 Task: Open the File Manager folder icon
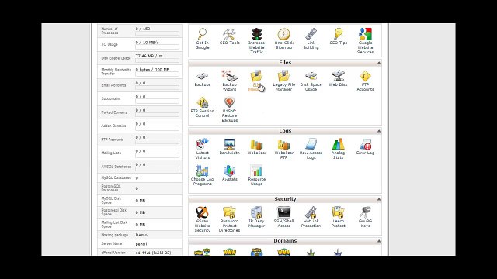[x=256, y=76]
